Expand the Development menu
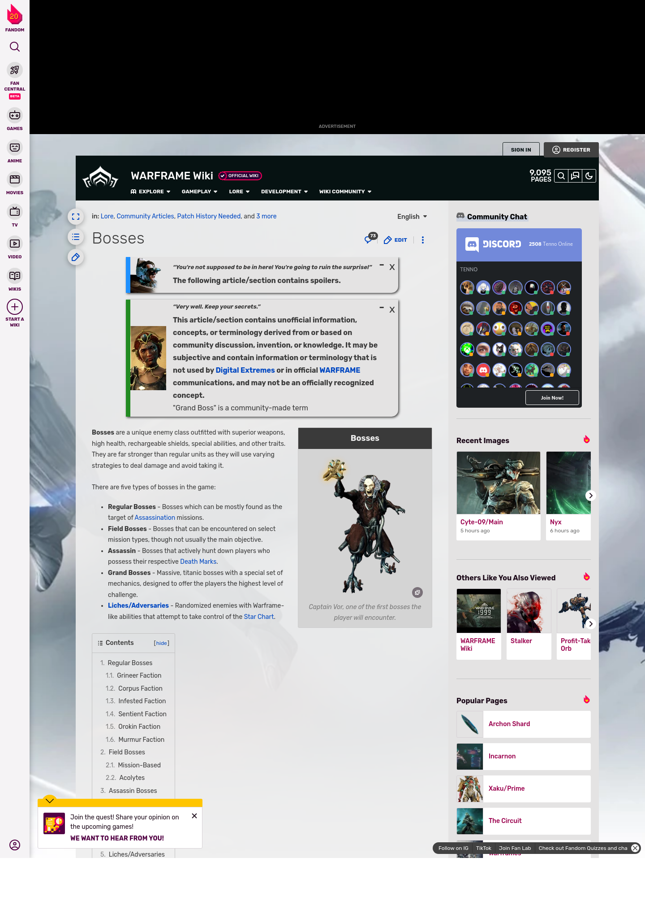This screenshot has width=645, height=897. pyautogui.click(x=284, y=192)
